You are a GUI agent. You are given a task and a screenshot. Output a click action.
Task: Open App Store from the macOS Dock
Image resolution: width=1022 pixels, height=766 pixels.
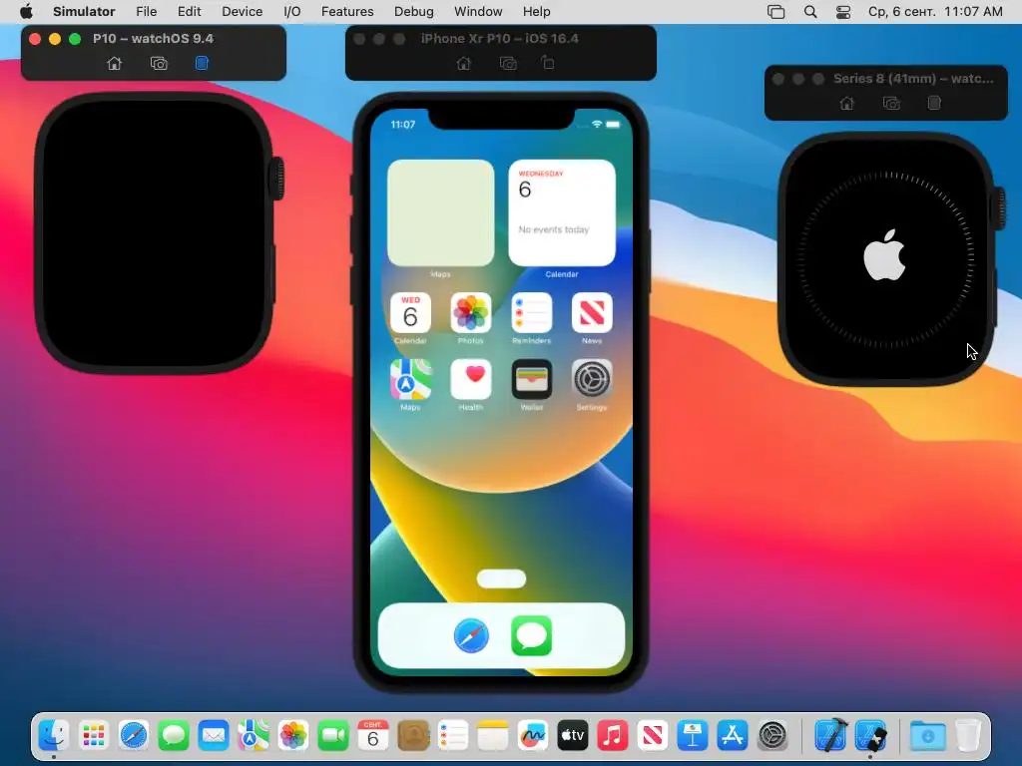[x=733, y=736]
